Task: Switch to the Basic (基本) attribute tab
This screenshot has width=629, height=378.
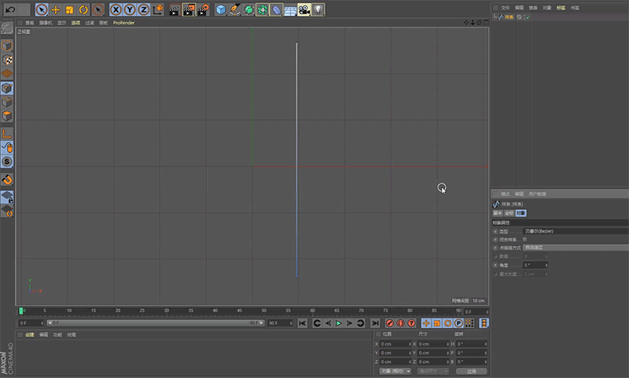Action: pos(497,213)
